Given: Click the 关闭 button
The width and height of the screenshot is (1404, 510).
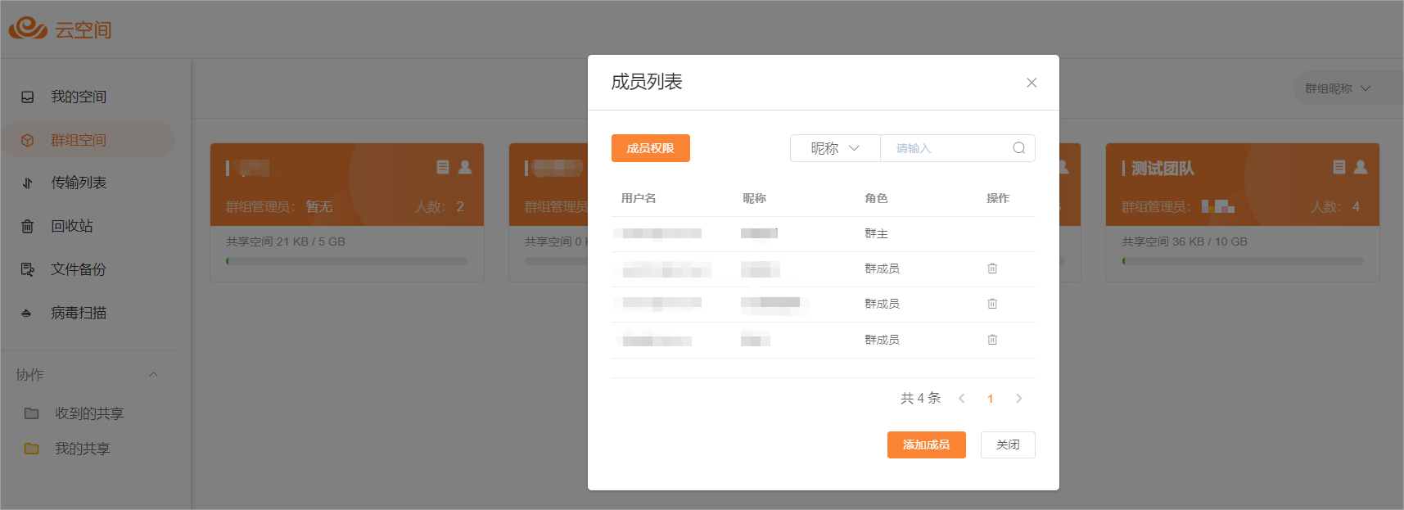Looking at the screenshot, I should point(1007,445).
